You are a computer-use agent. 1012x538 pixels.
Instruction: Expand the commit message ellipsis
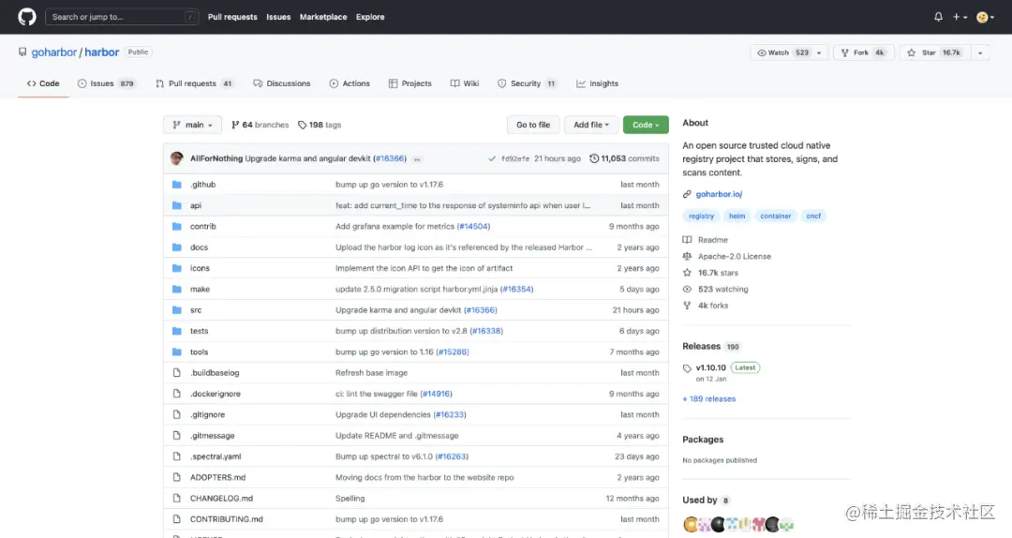[417, 159]
